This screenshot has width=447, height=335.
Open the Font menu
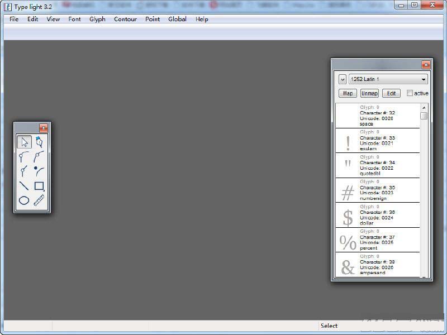[74, 19]
